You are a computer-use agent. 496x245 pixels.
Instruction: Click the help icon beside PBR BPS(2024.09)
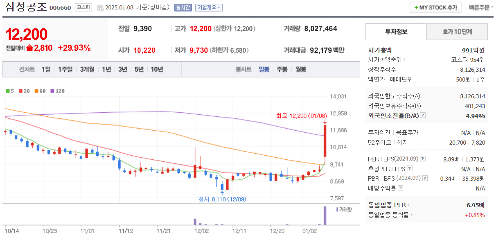pos(425,178)
